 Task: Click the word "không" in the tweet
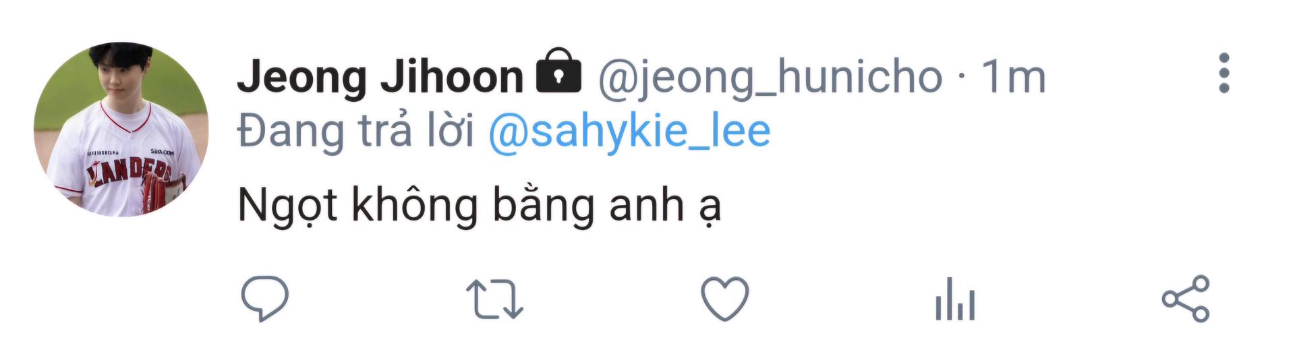pyautogui.click(x=415, y=205)
